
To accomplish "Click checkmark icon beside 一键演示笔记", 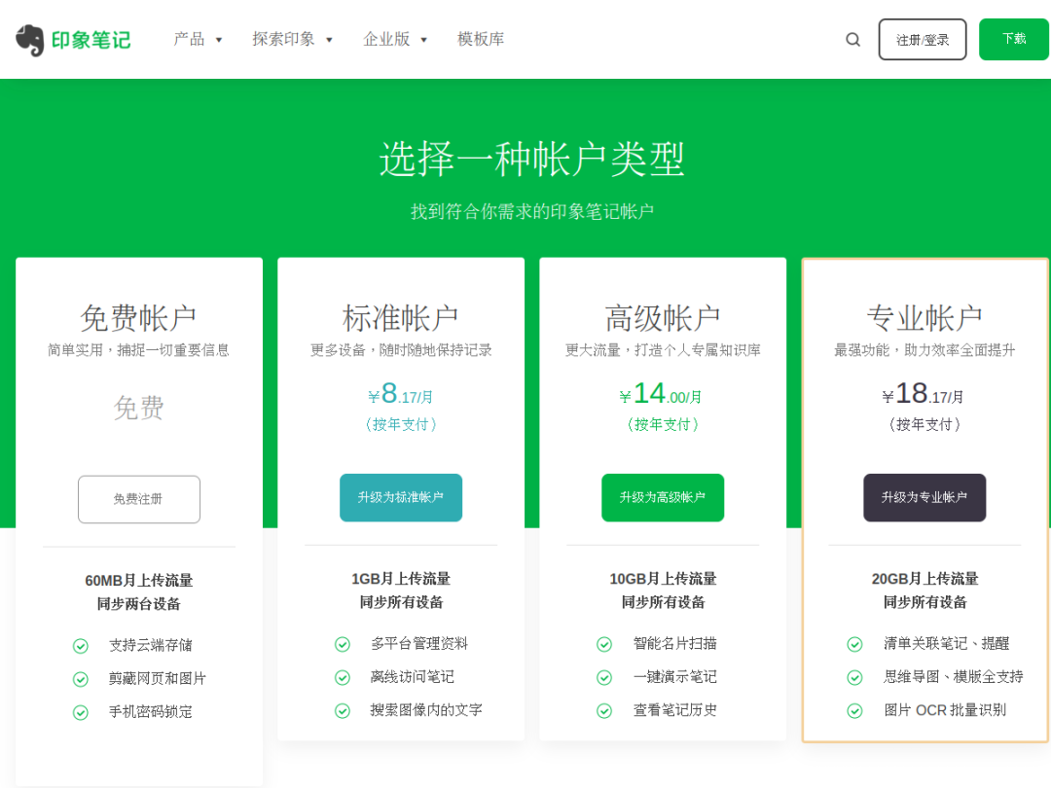I will (604, 677).
